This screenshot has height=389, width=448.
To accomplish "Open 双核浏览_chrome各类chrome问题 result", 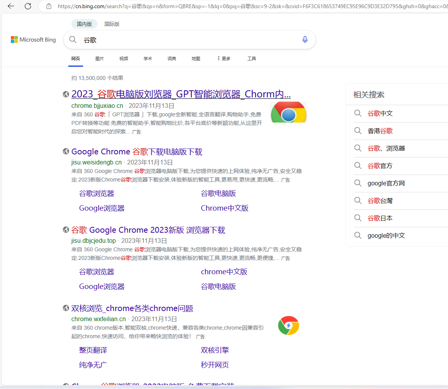I will coord(132,308).
